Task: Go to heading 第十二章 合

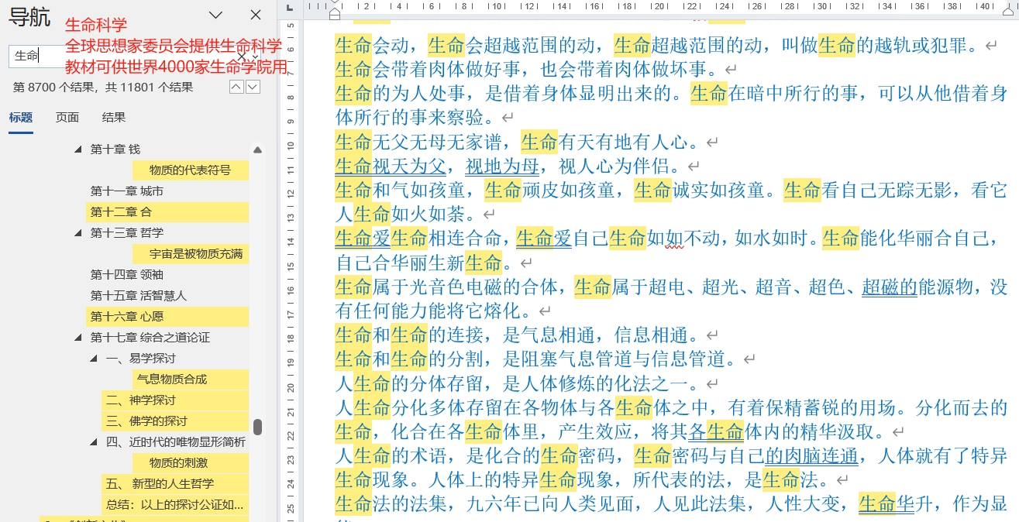Action: pos(167,212)
